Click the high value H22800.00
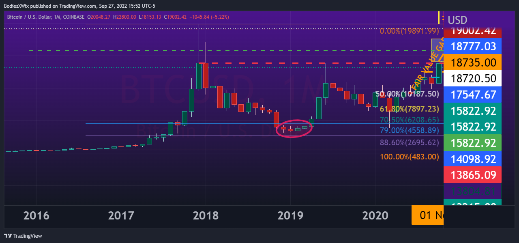This screenshot has height=243, width=519. pos(124,17)
